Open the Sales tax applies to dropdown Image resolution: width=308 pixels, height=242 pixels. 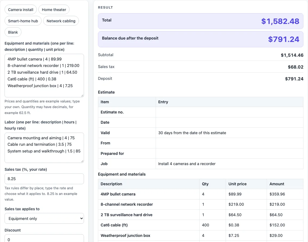(x=44, y=218)
